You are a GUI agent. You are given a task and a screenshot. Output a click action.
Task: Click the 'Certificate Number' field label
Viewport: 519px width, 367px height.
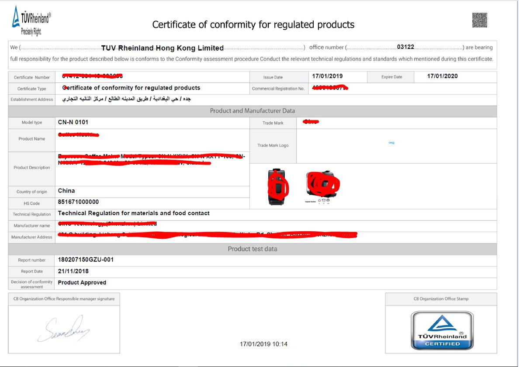tap(32, 77)
